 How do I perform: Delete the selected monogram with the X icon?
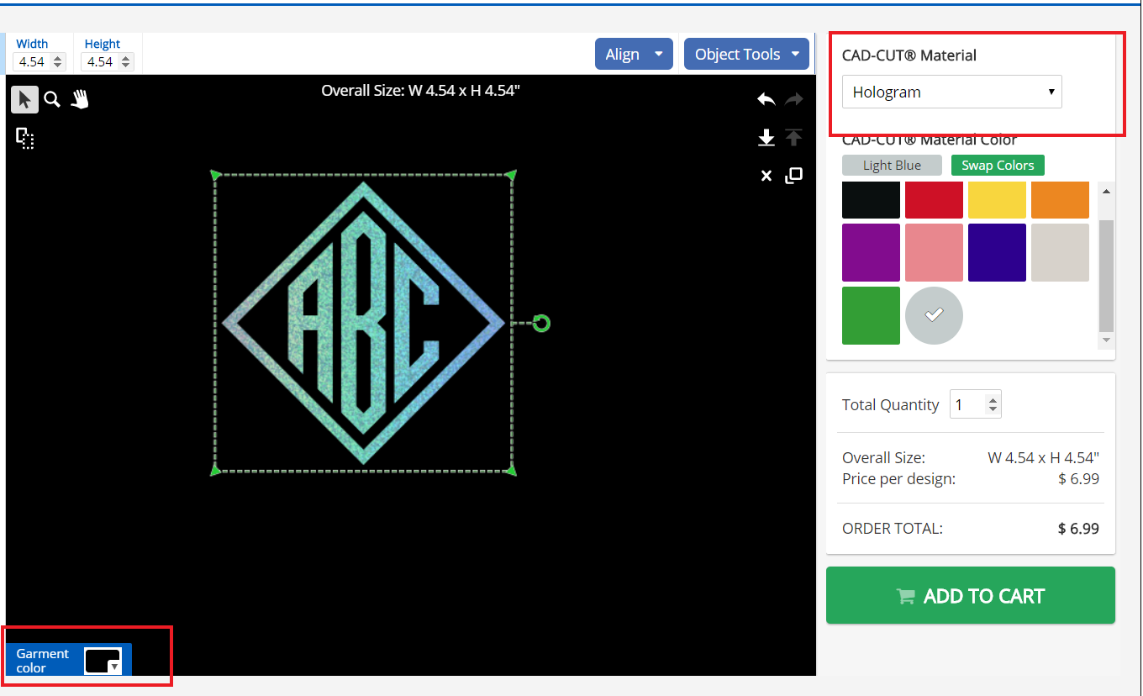pos(766,176)
